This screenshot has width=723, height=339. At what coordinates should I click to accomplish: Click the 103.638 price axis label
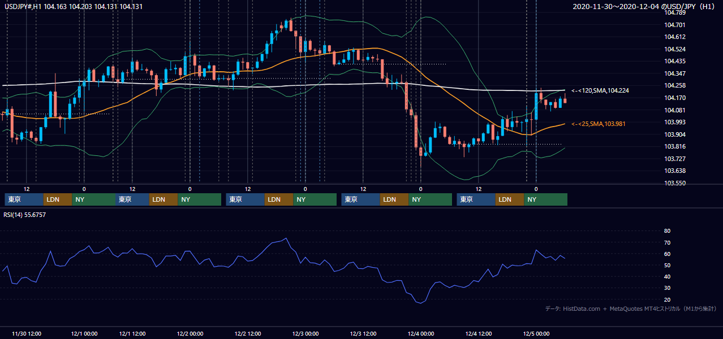pos(675,171)
